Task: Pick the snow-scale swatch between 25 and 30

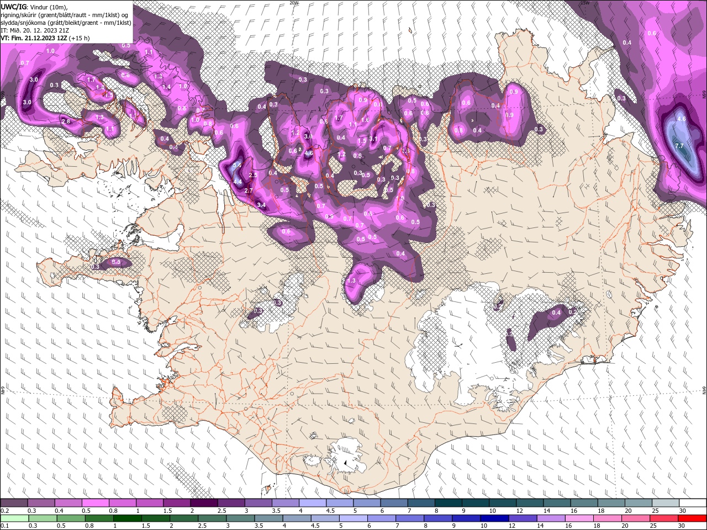Action: 665,502
